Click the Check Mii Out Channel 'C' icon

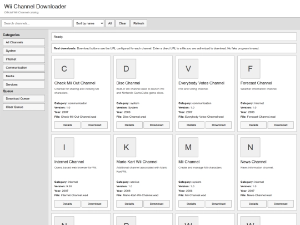click(x=64, y=69)
